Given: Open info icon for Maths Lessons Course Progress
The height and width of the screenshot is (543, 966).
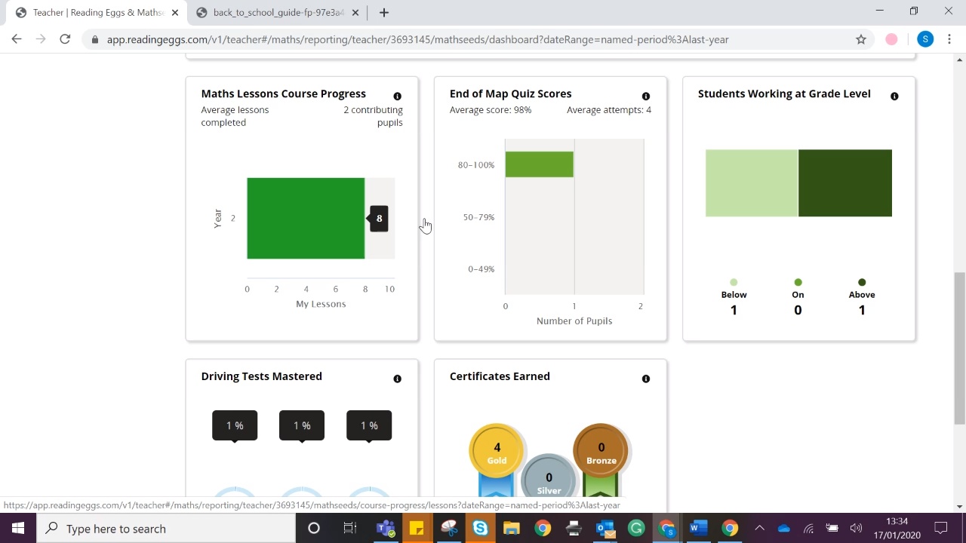Looking at the screenshot, I should [397, 97].
